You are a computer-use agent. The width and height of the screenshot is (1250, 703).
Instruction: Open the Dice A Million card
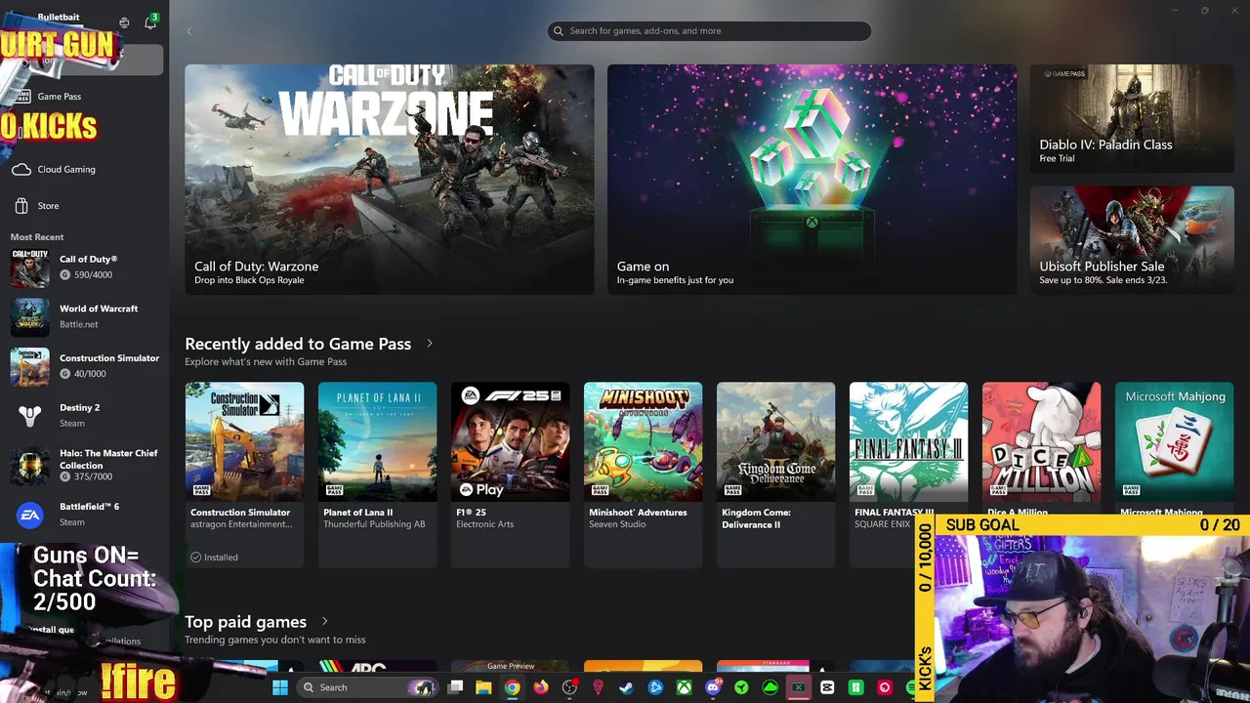click(1041, 447)
